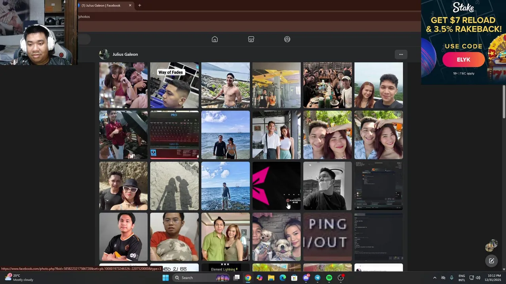
Task: Open Google Chrome from the taskbar
Action: [x=248, y=278]
